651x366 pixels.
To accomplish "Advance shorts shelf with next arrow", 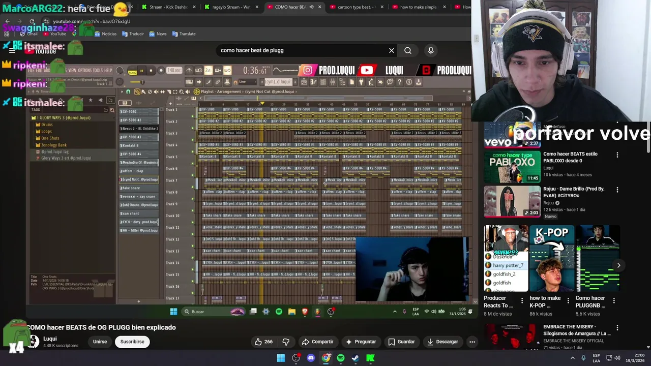I will pyautogui.click(x=618, y=265).
